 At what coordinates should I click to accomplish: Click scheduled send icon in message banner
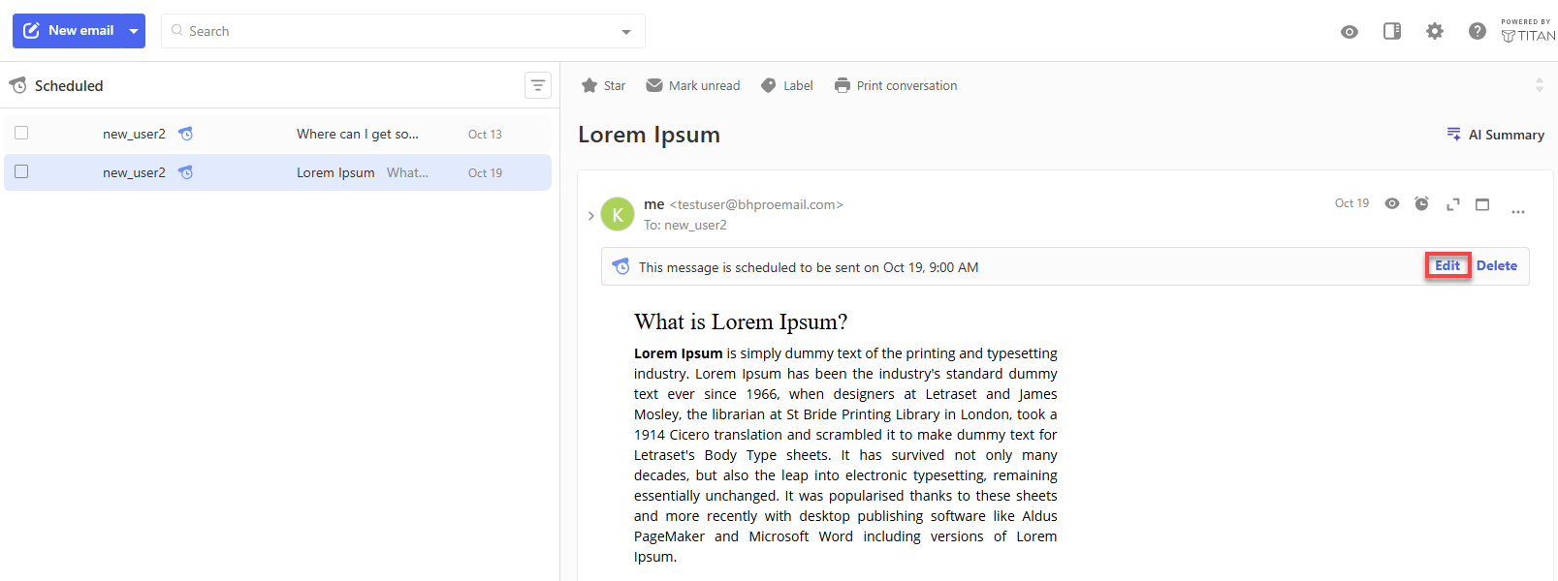click(621, 266)
